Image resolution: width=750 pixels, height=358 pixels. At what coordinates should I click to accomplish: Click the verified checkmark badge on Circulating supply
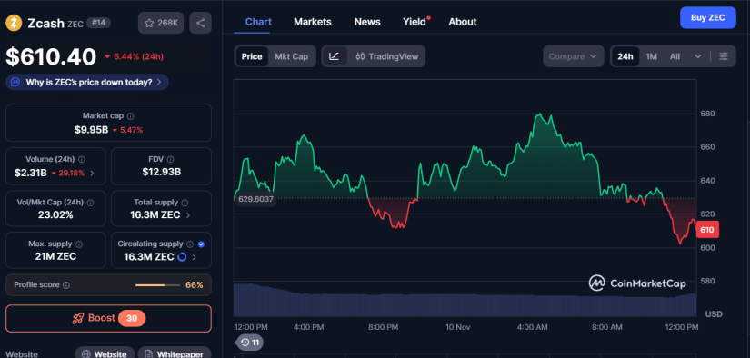(202, 244)
